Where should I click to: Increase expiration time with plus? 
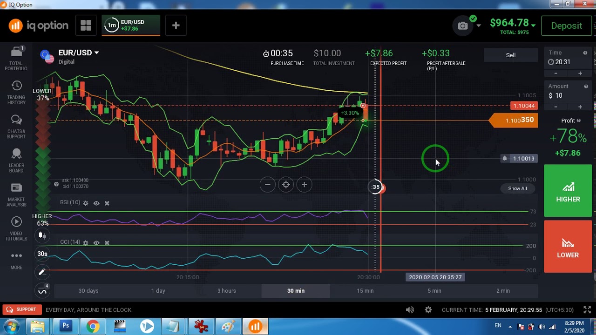[x=580, y=74]
